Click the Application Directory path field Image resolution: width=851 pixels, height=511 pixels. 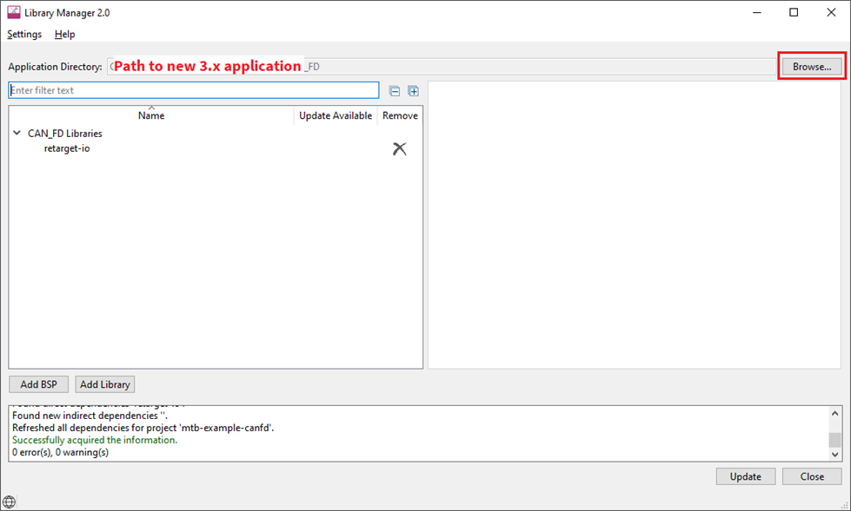click(x=435, y=65)
